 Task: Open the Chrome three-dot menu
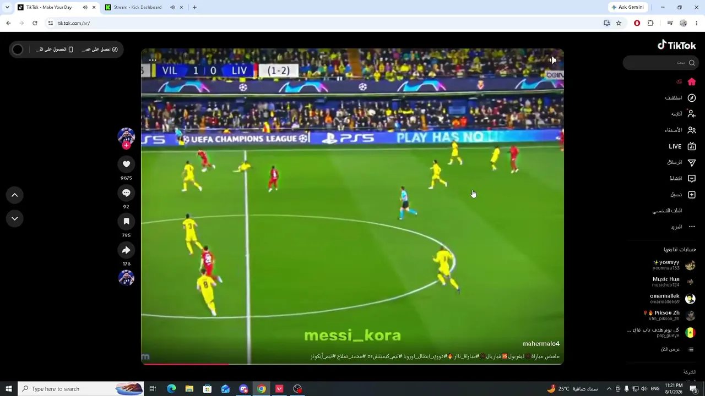coord(697,23)
